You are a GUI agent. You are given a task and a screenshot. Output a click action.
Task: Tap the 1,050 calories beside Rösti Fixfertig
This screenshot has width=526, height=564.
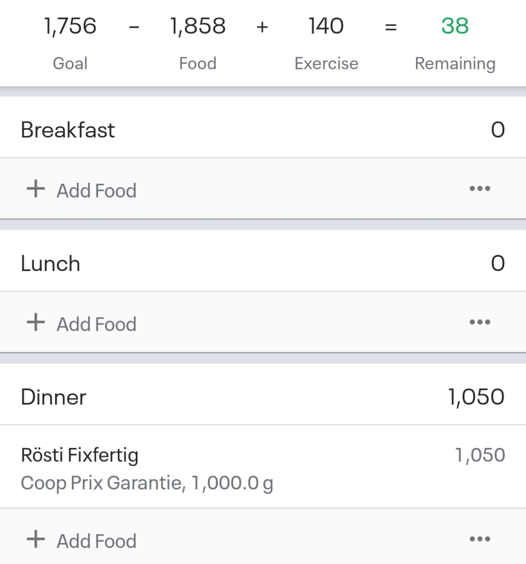[480, 455]
